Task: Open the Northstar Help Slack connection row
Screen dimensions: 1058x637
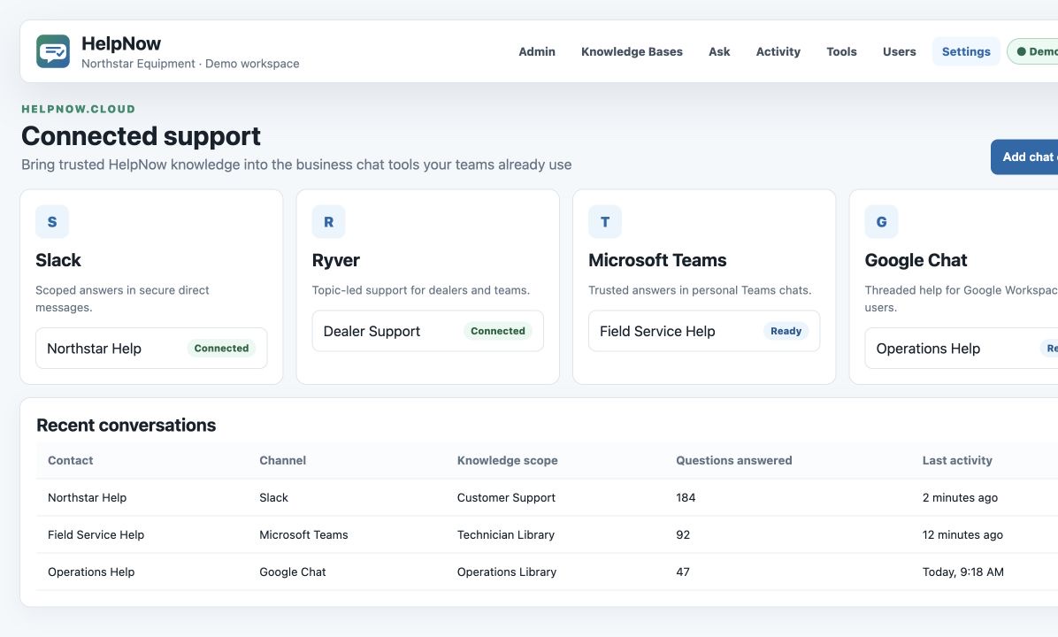Action: coord(151,349)
